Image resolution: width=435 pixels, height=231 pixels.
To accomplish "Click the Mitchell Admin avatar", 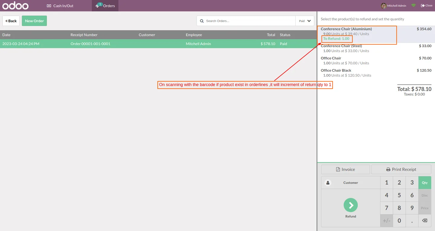I will [x=384, y=5].
